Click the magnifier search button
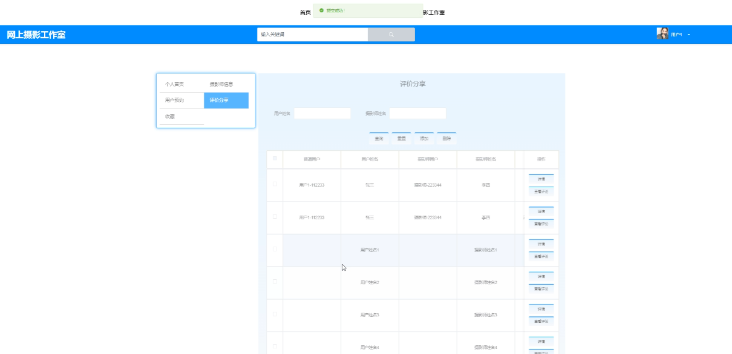 (x=391, y=35)
